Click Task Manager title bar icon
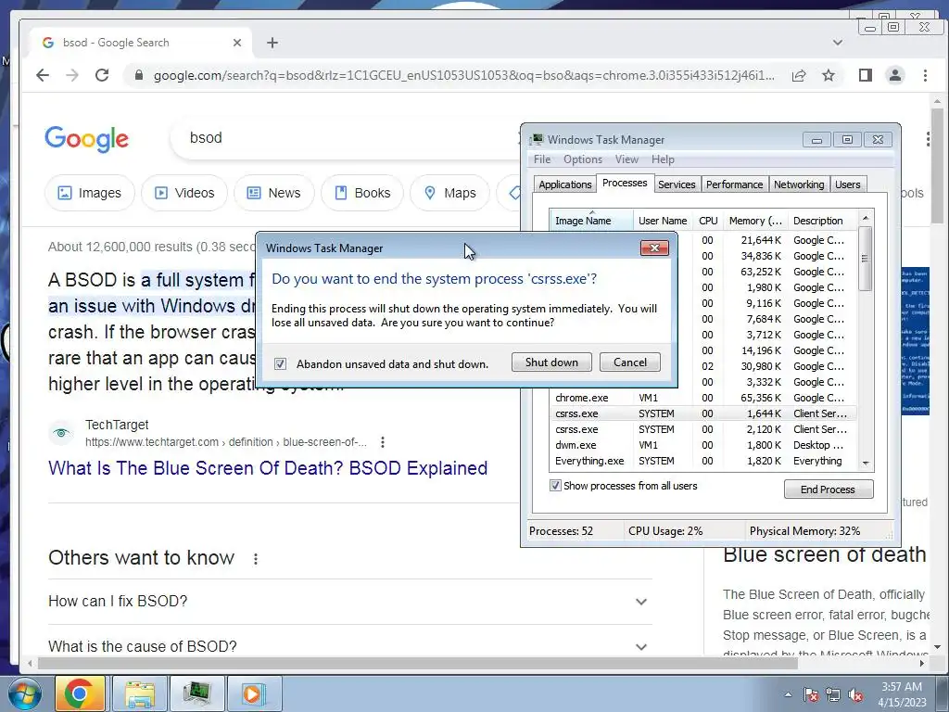Screen dimensions: 949x712 [537, 140]
